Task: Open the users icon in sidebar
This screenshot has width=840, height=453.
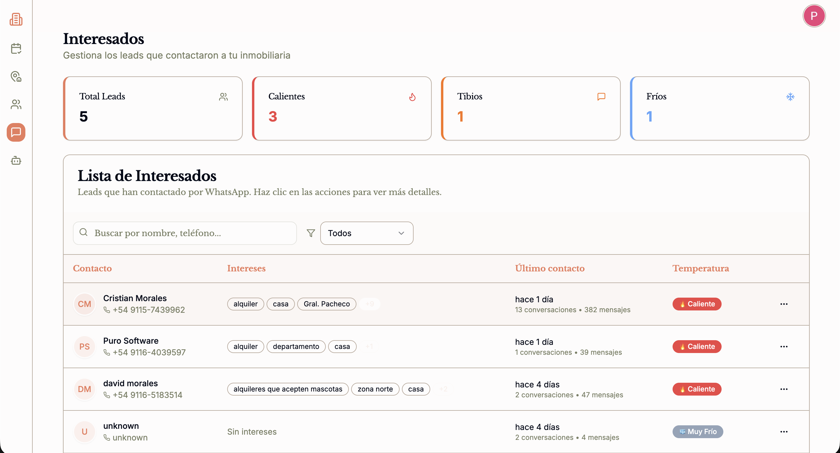Action: tap(16, 105)
